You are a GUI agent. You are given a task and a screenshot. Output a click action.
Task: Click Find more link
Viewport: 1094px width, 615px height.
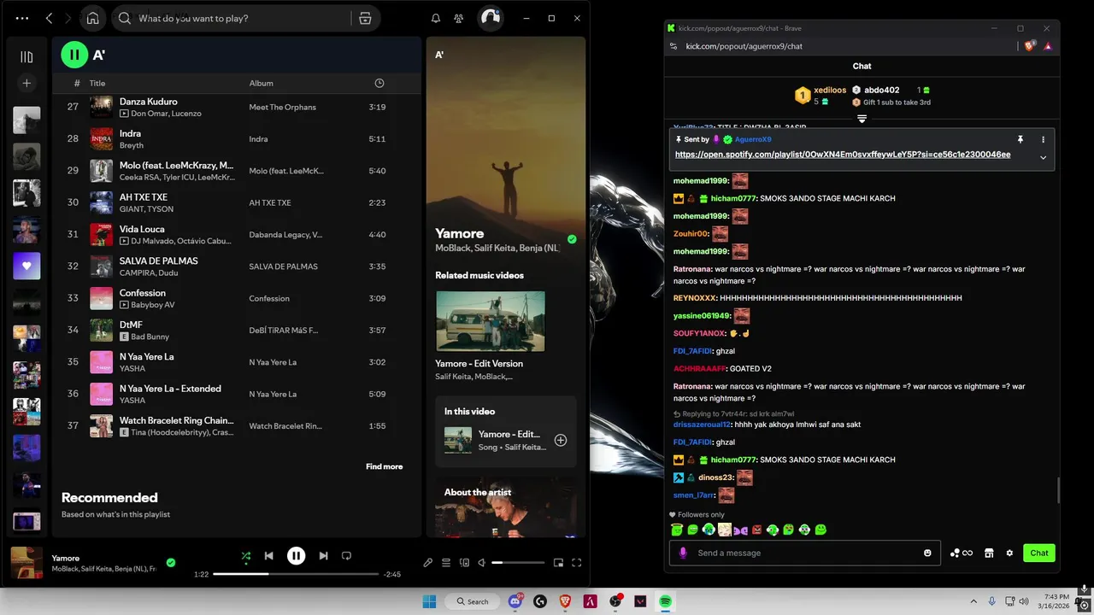pos(385,466)
